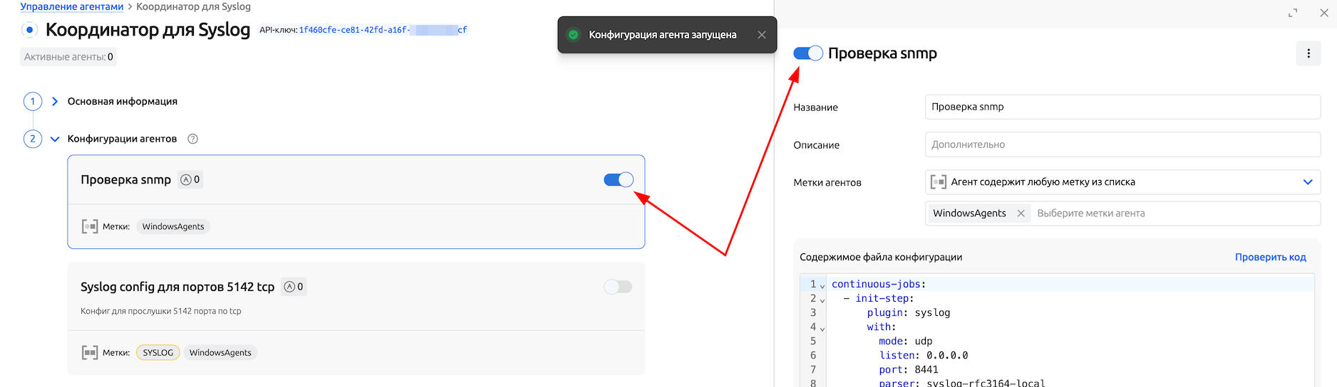Image resolution: width=1337 pixels, height=387 pixels.
Task: Open the three-dot menu for Проверка snmp
Action: coord(1308,53)
